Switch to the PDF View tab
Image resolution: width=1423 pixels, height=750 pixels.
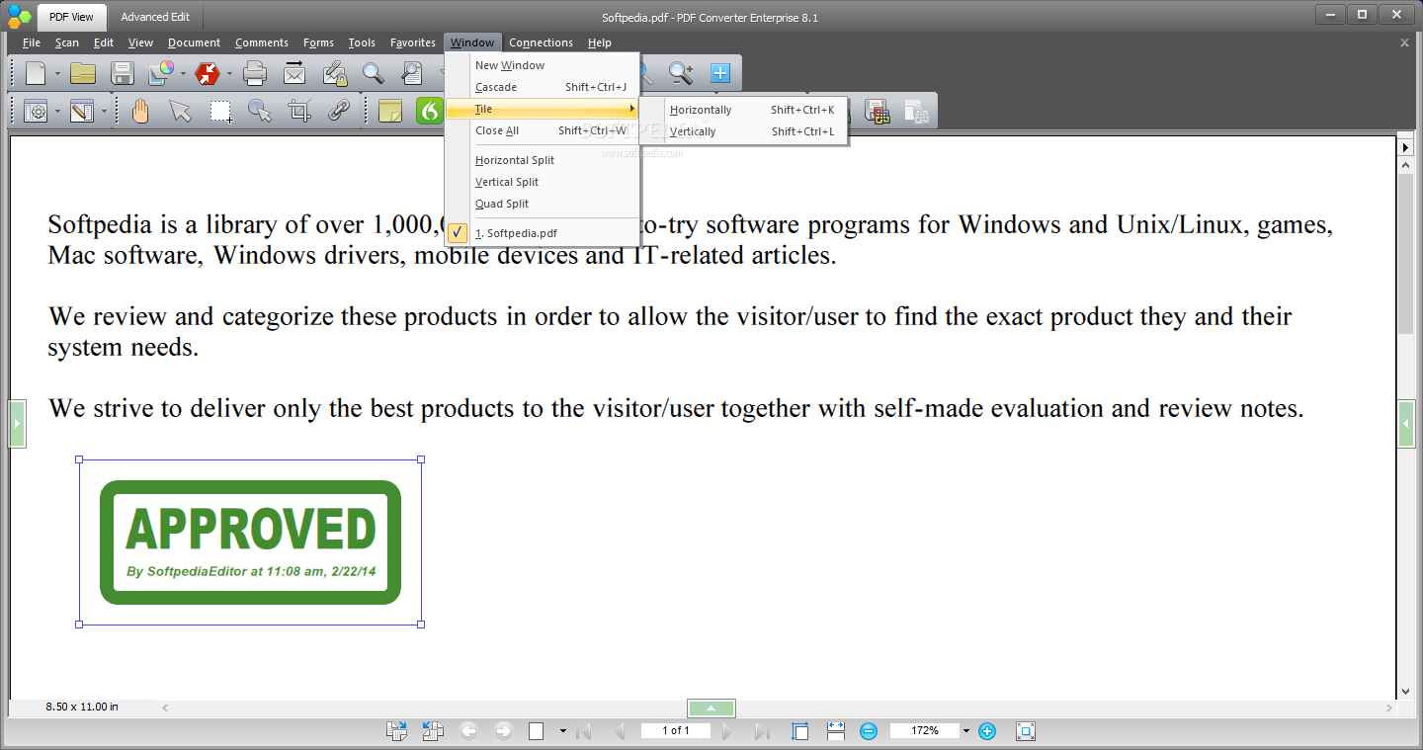point(71,17)
